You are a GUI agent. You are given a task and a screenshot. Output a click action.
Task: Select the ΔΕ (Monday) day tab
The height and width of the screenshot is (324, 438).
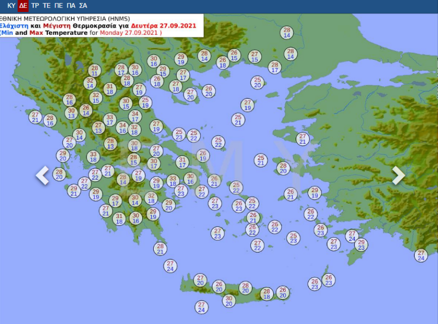coord(23,6)
